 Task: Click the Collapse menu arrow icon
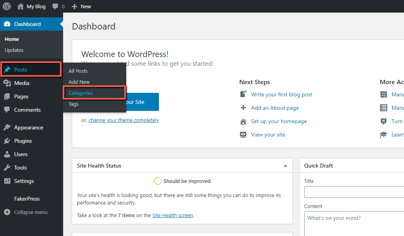tap(7, 212)
